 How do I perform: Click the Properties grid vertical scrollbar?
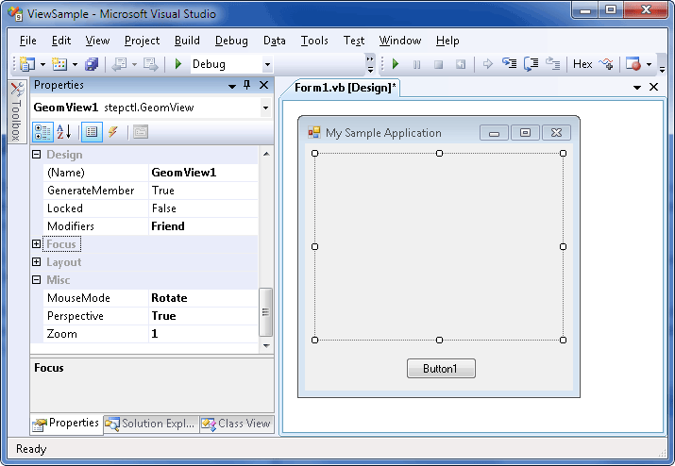coord(266,311)
